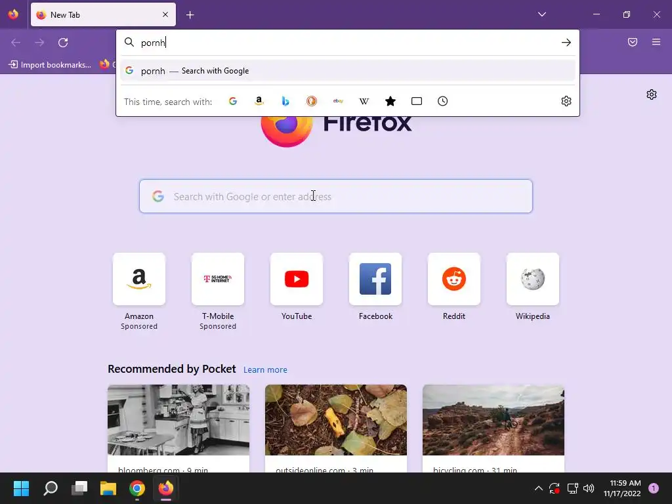672x504 pixels.
Task: Click Learn more link beside Pocket
Action: pos(265,369)
